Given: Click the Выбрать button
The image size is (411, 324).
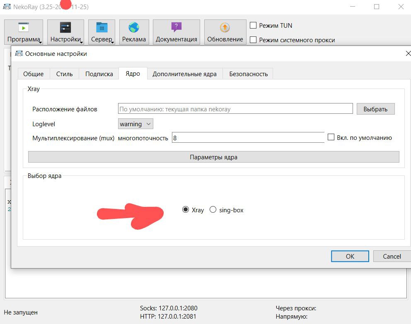Looking at the screenshot, I should (375, 109).
